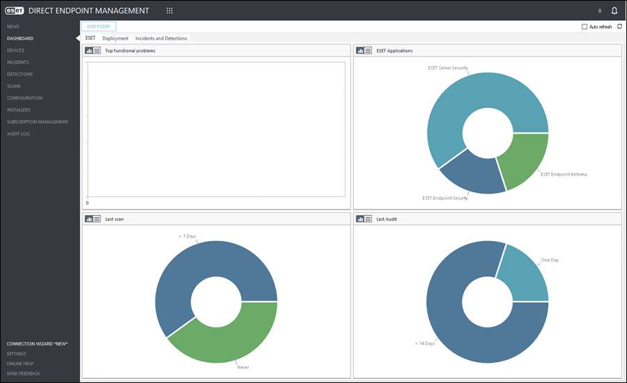Click the notification count 0 in header

(x=599, y=11)
